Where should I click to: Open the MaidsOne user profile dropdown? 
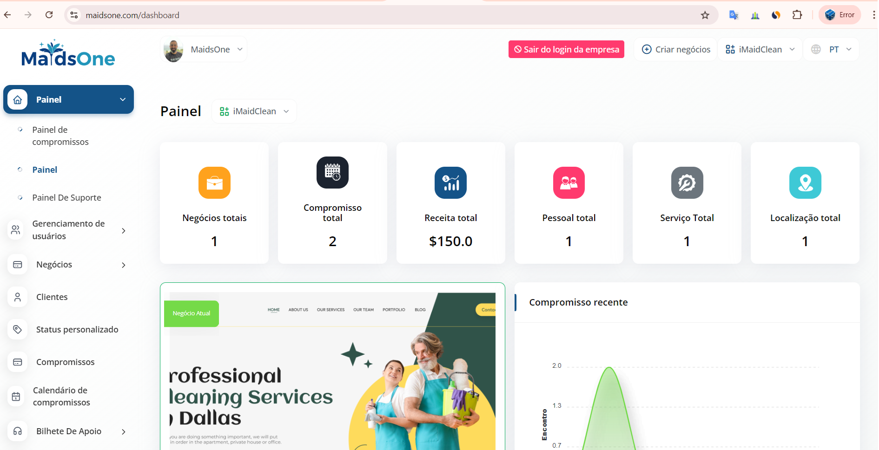pyautogui.click(x=204, y=50)
